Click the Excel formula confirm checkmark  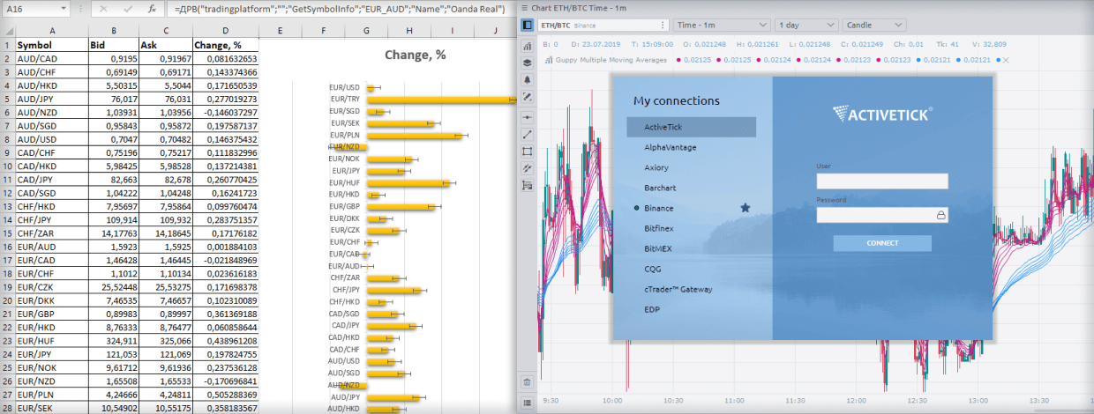click(x=128, y=9)
